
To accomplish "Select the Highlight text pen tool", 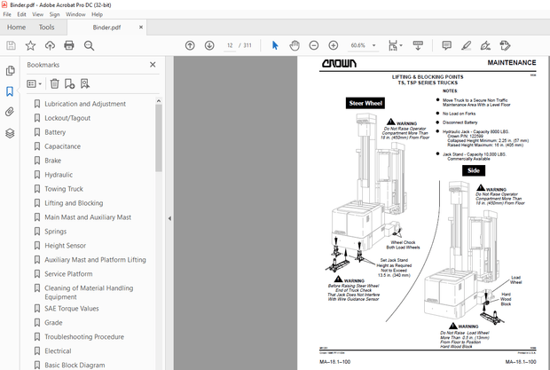I will click(x=466, y=45).
